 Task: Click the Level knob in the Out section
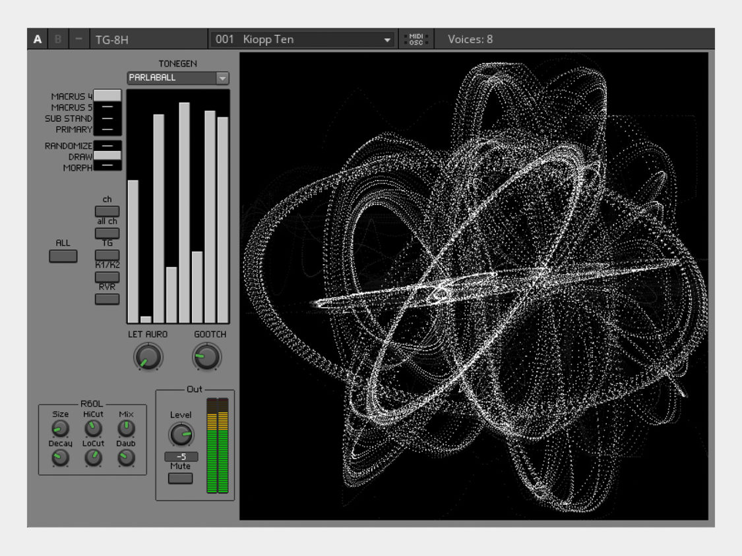pyautogui.click(x=181, y=435)
